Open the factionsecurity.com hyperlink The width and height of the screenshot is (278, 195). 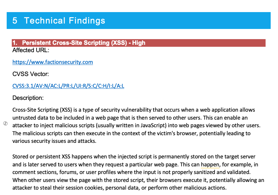coord(53,62)
